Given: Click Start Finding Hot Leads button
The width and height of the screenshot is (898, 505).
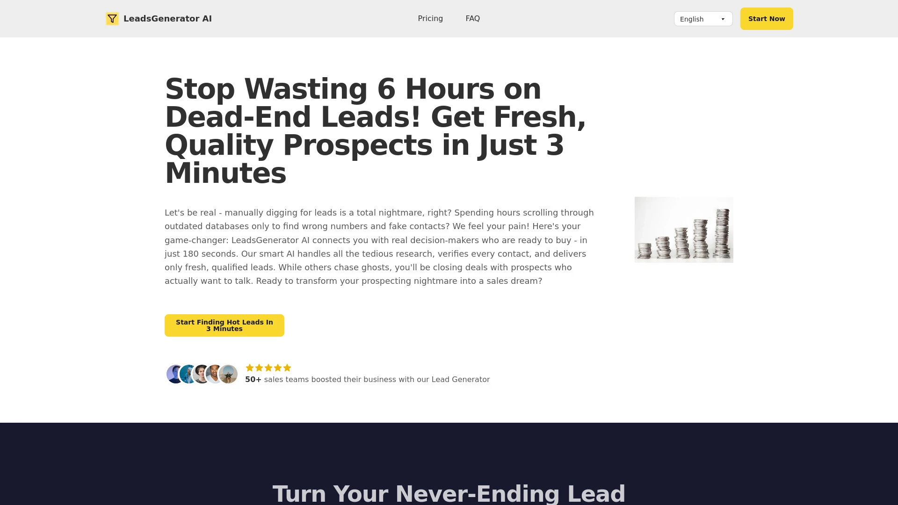Looking at the screenshot, I should pos(224,325).
